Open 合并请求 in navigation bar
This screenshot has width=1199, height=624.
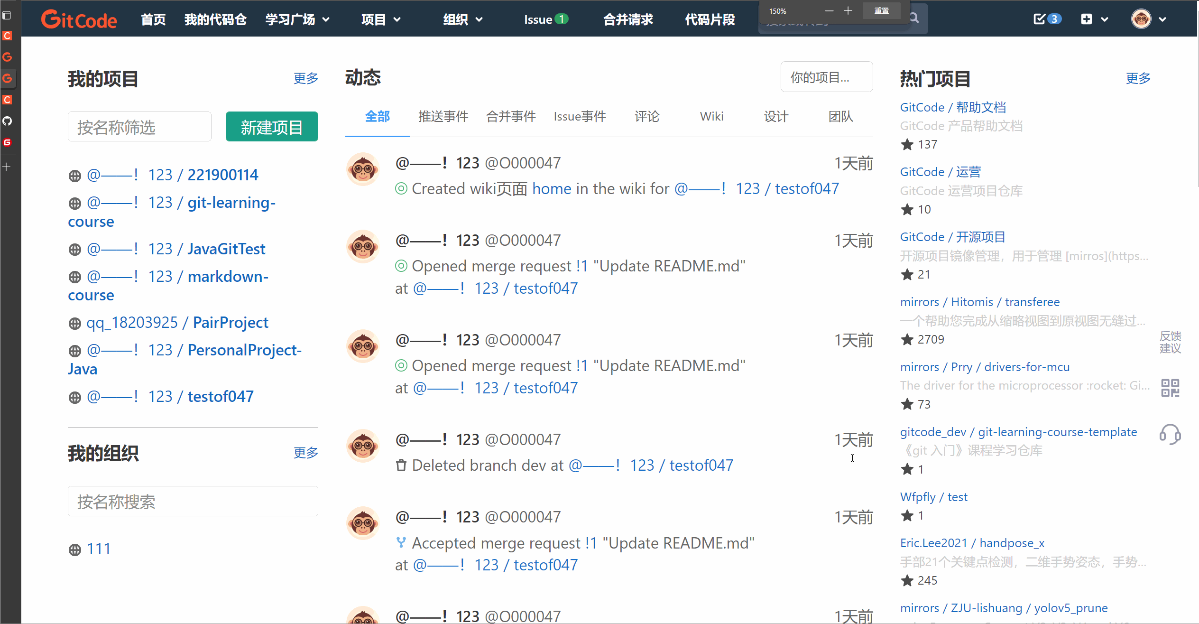[628, 19]
